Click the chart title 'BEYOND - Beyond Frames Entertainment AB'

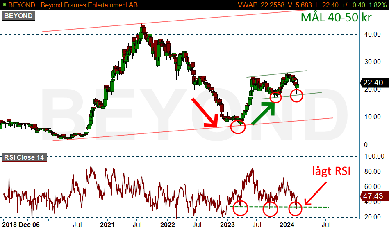[x=73, y=5]
